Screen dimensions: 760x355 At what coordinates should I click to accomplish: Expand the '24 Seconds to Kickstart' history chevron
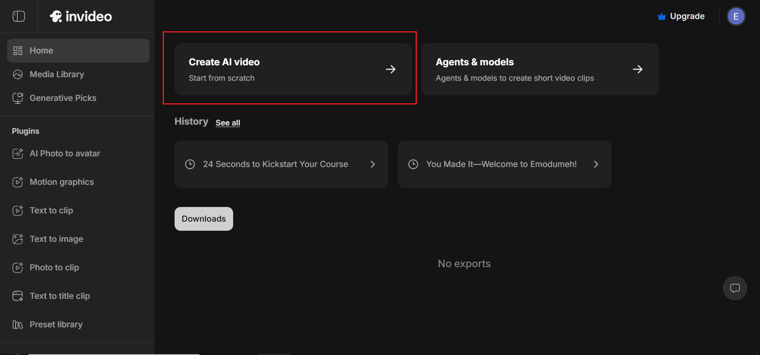coord(372,164)
